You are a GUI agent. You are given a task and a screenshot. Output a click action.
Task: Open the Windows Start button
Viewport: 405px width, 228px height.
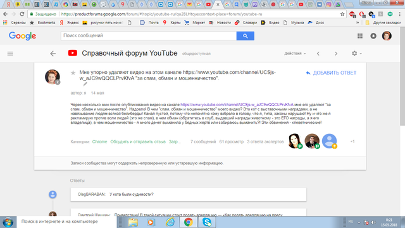coord(8,222)
